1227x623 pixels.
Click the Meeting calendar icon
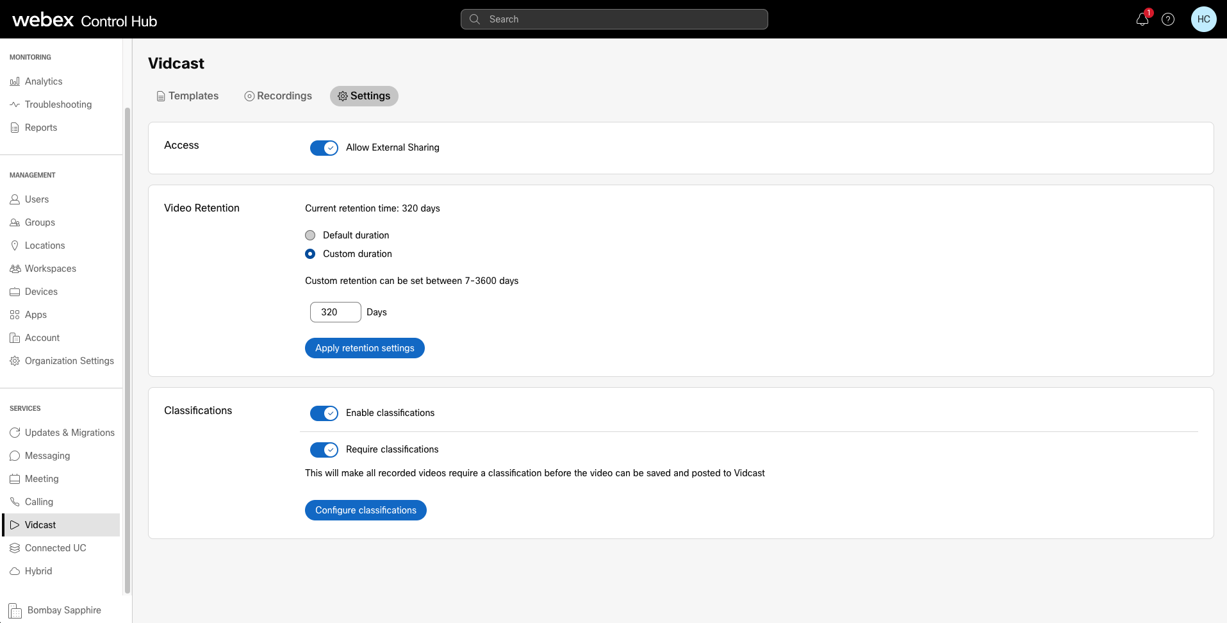(x=15, y=479)
